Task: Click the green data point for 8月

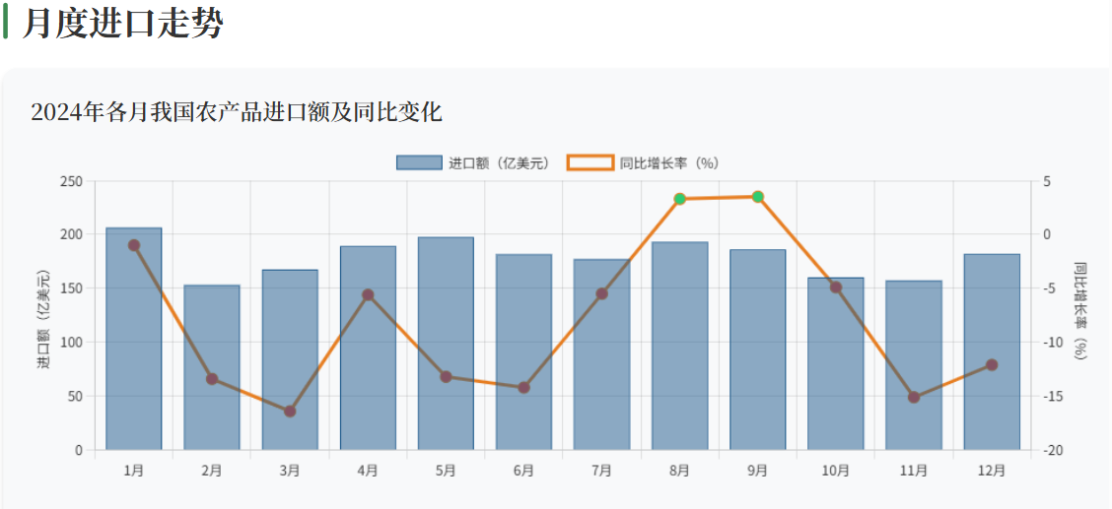Action: pyautogui.click(x=680, y=199)
